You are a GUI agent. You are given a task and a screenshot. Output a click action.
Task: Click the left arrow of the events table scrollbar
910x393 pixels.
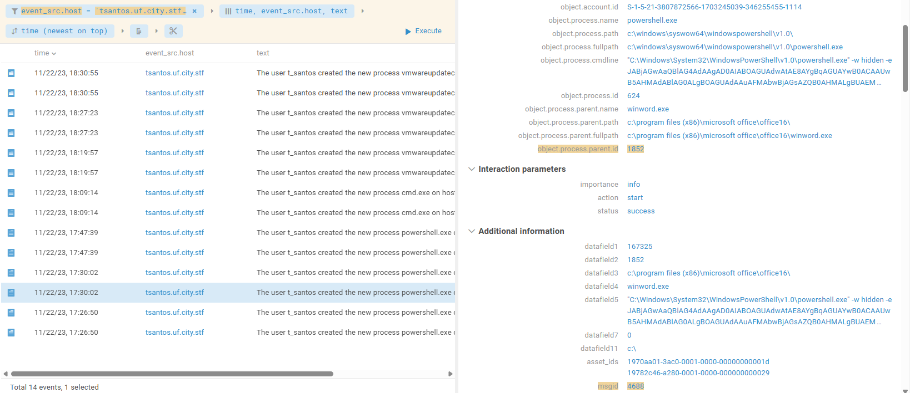pyautogui.click(x=6, y=374)
